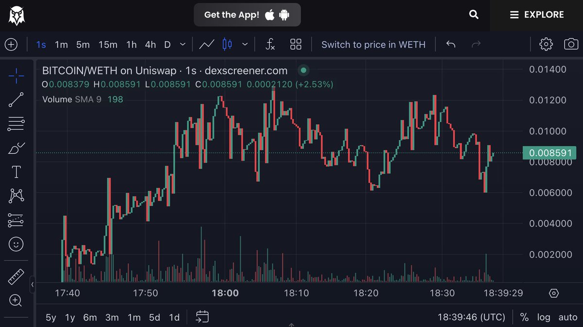Viewport: 583px width, 327px height.
Task: Set date range to 5d
Action: (x=154, y=317)
